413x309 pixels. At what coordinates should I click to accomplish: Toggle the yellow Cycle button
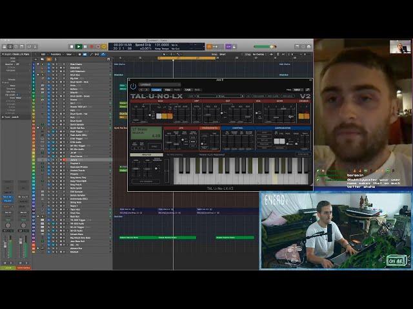(x=104, y=47)
